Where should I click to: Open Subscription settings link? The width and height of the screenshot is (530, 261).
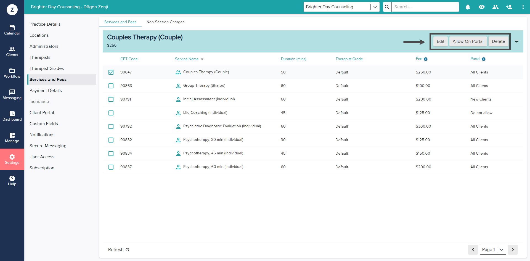(42, 168)
